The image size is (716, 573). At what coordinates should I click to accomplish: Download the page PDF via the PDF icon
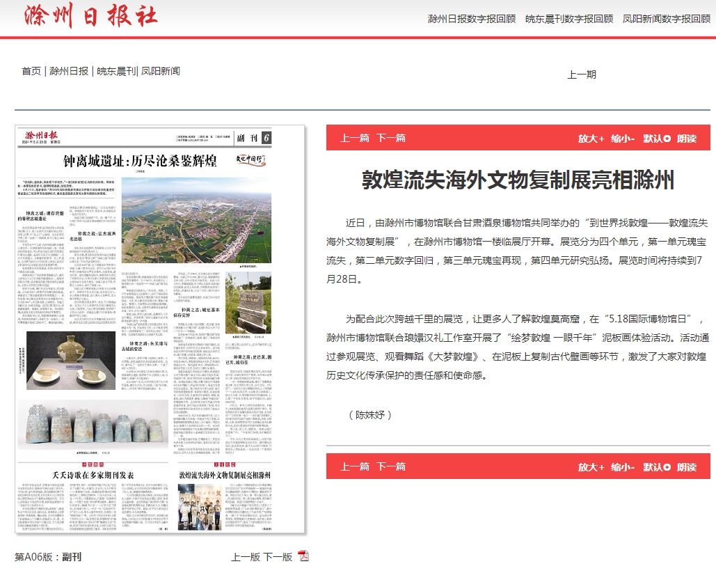(x=303, y=556)
